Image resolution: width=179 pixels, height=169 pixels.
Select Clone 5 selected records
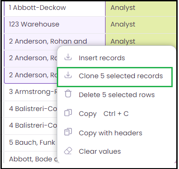(115, 77)
